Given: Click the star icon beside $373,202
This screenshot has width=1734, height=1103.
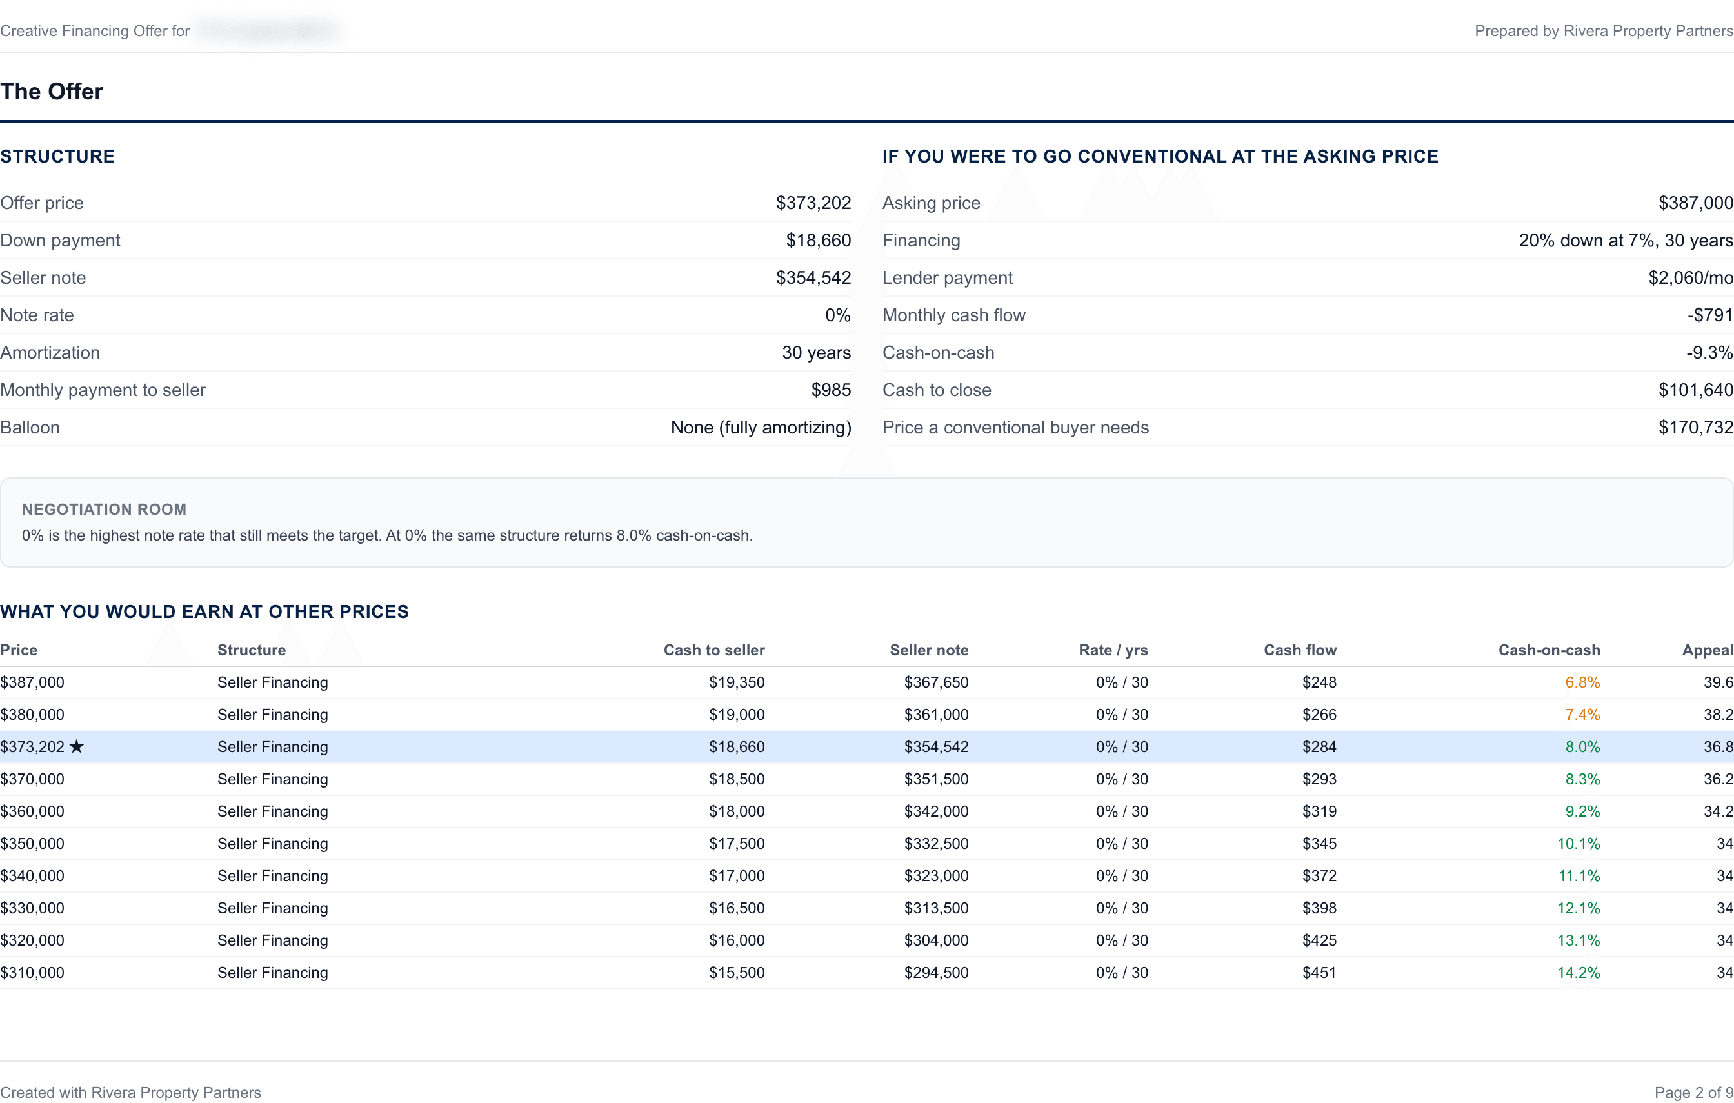Looking at the screenshot, I should coord(76,746).
